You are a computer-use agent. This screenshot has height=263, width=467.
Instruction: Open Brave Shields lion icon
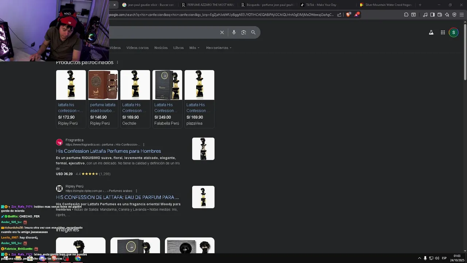(348, 15)
